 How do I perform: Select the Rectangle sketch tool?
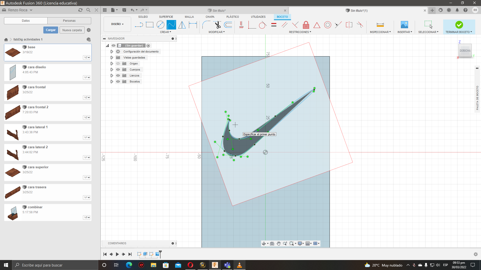tap(150, 25)
